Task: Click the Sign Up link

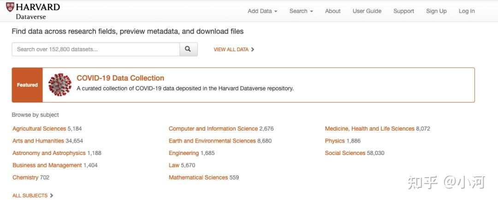Action: pyautogui.click(x=436, y=11)
